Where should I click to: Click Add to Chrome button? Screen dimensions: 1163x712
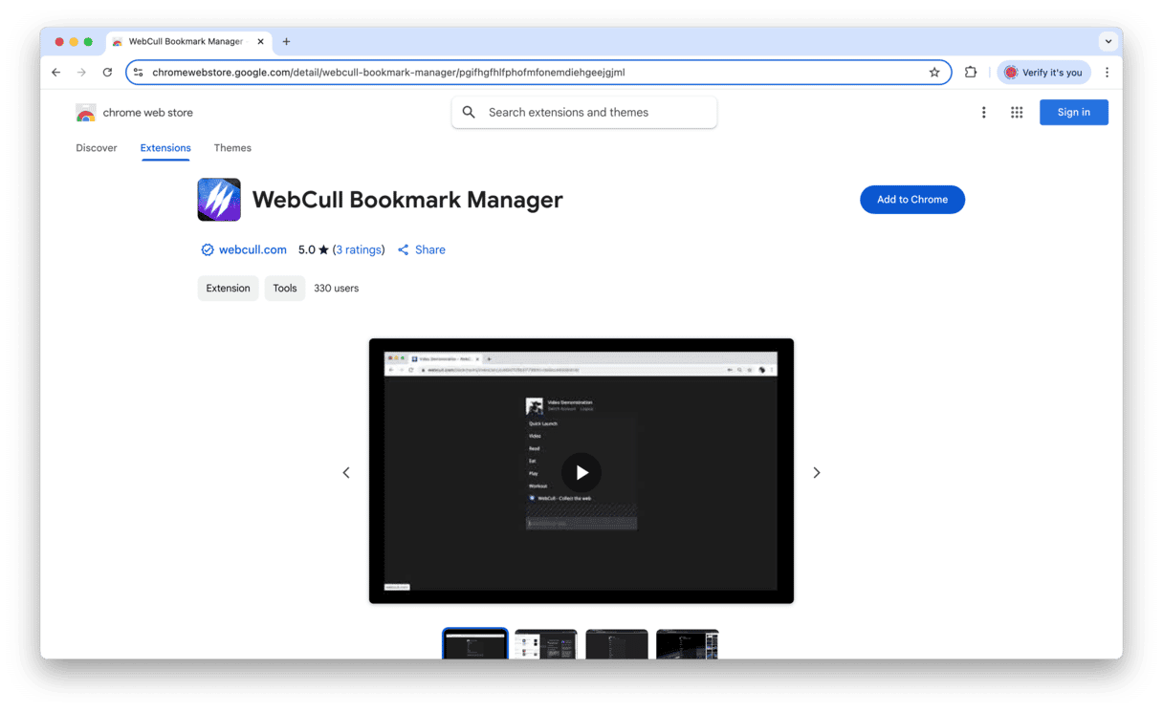click(911, 200)
